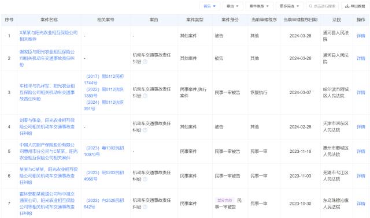370x218 pixels.
Task: Open the (2022) case number ending 1383号
Action: (103, 92)
